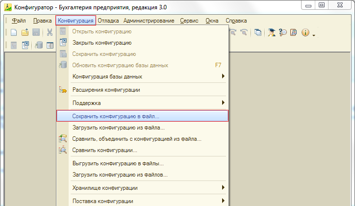Select Загрузить конфигурацию из файлов...
This screenshot has height=206, width=355.
click(142, 175)
